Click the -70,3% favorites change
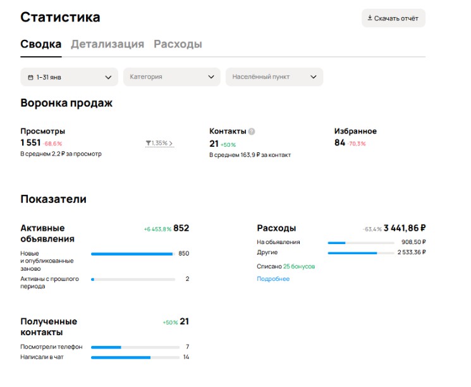The height and width of the screenshot is (387, 471). tap(357, 144)
